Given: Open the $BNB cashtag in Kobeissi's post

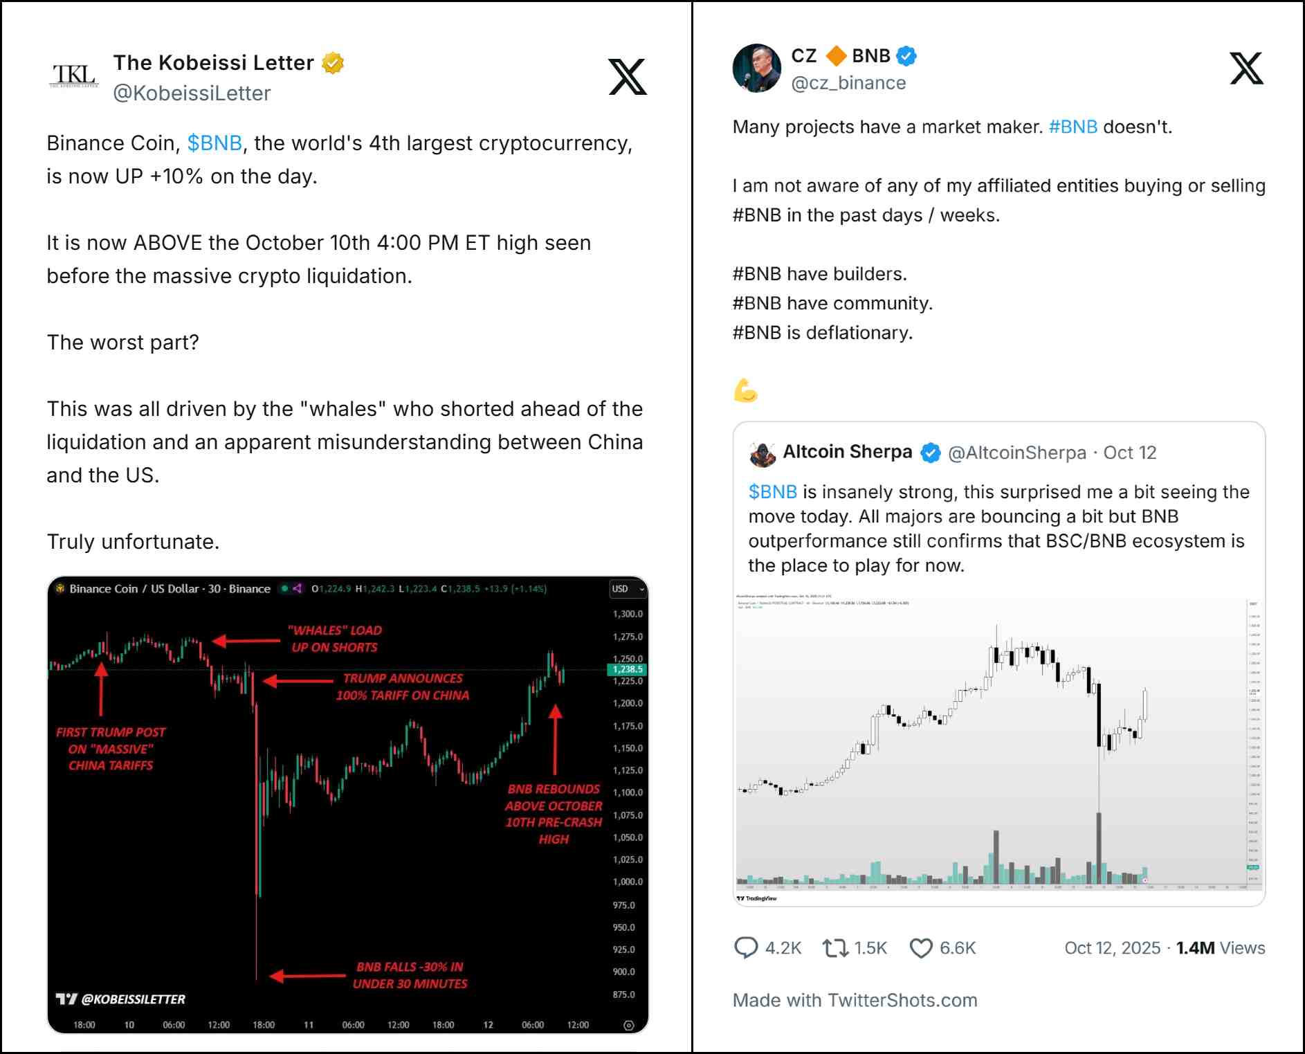Looking at the screenshot, I should 215,143.
